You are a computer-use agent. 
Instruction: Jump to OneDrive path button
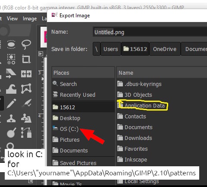165,49
